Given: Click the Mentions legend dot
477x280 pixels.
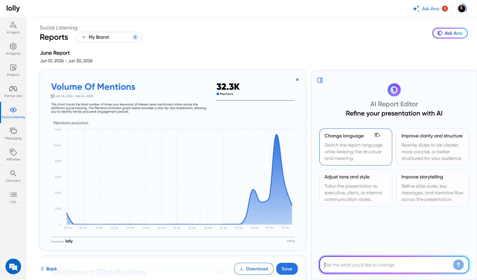Looking at the screenshot, I should click(218, 94).
